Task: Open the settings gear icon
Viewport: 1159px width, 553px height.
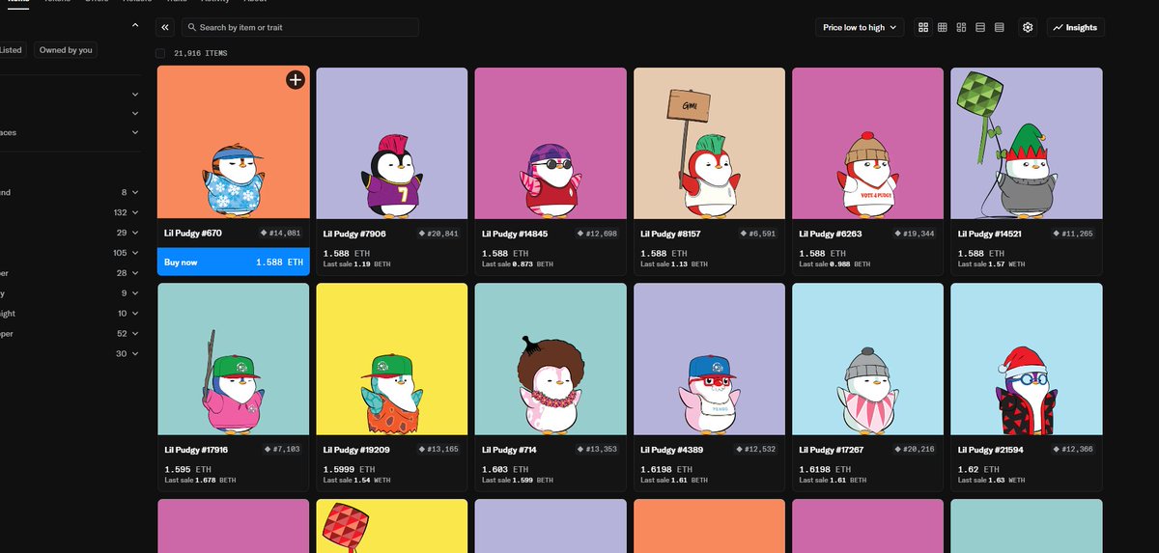Action: 1028,28
